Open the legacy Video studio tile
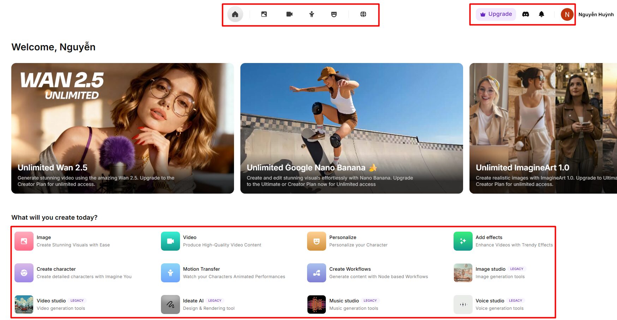This screenshot has width=617, height=320. click(x=51, y=305)
